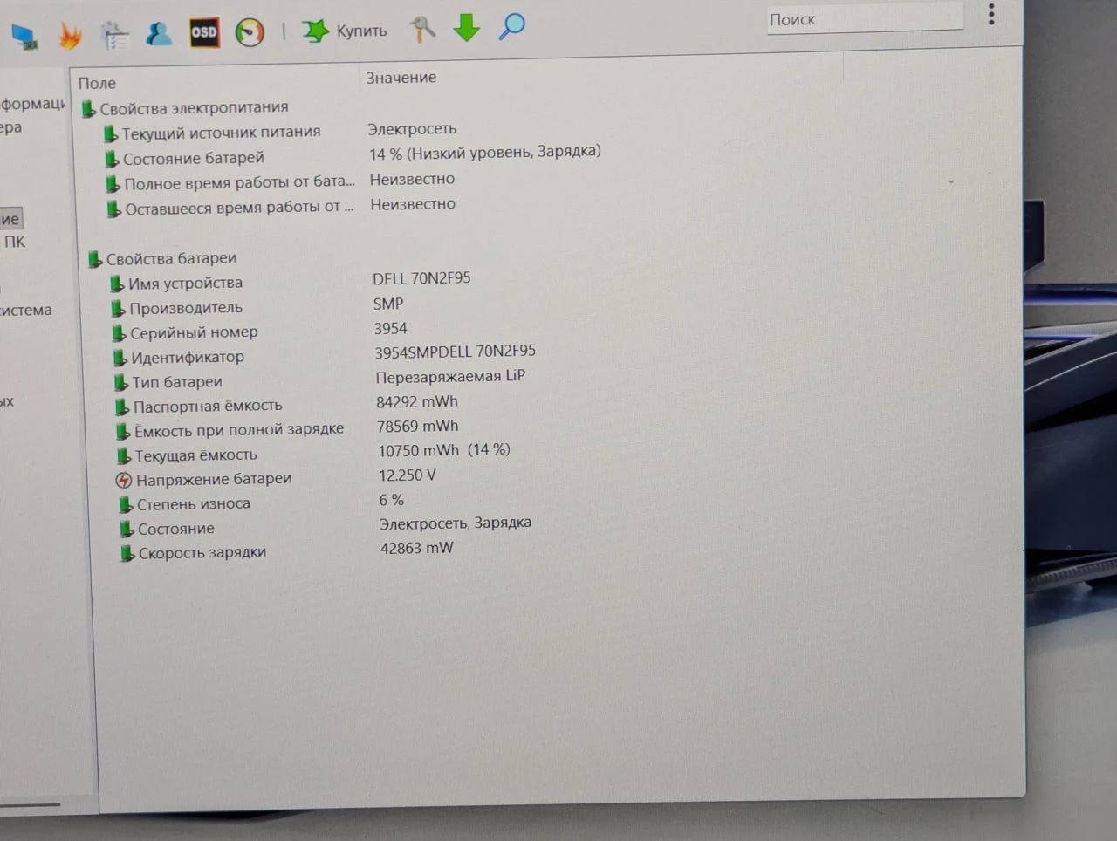The width and height of the screenshot is (1117, 841).
Task: Select the Тип батареи field label
Action: (x=177, y=382)
